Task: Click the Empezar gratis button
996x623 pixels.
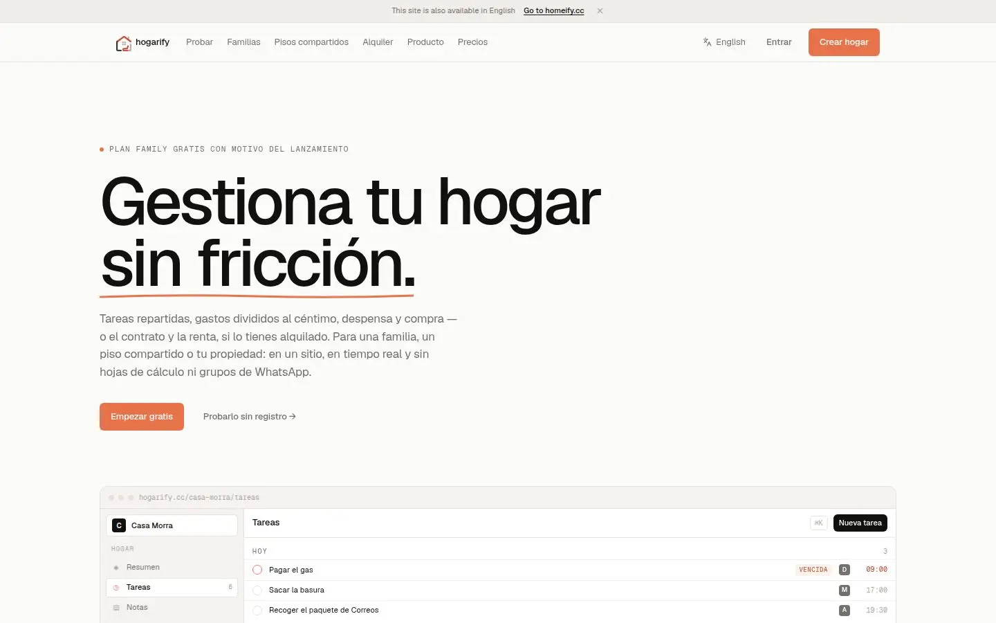Action: click(142, 417)
